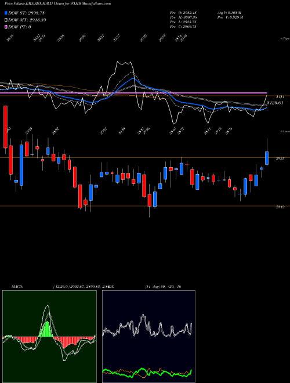Click the 'Pre V: 0.929 M' volume text
Image resolution: width=290 pixels, height=383 pixels.
pos(230,17)
